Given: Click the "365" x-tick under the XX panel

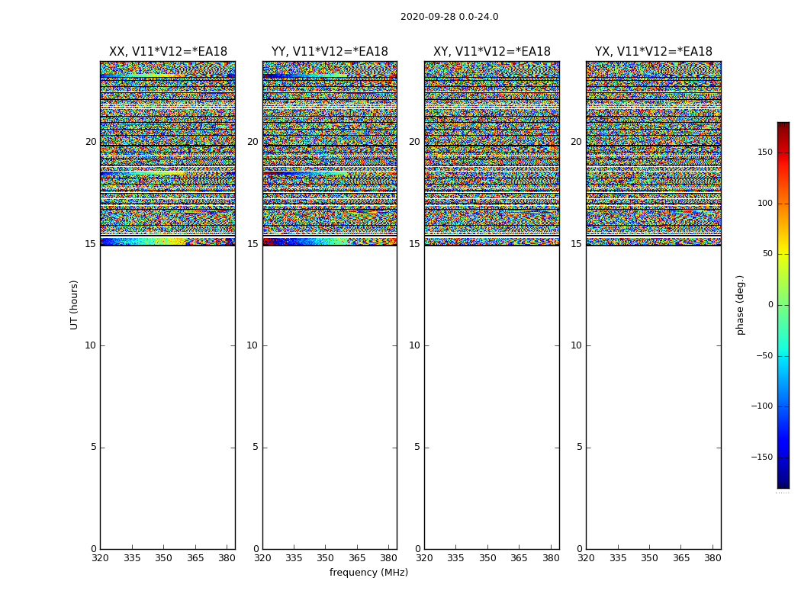Looking at the screenshot, I should pyautogui.click(x=195, y=558).
